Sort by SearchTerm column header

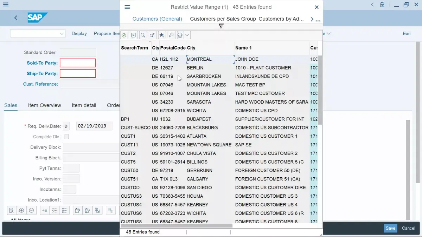pyautogui.click(x=135, y=48)
